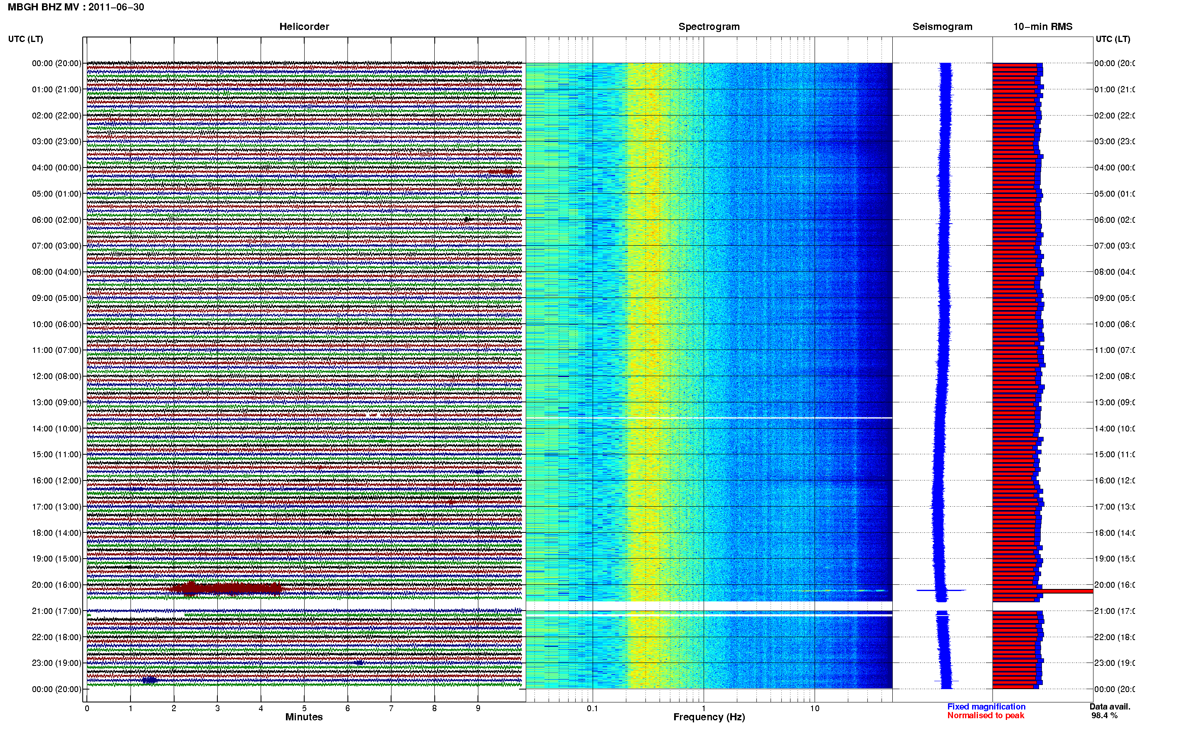This screenshot has width=1182, height=739.
Task: Select the Helicorder panel heading
Action: (x=304, y=27)
